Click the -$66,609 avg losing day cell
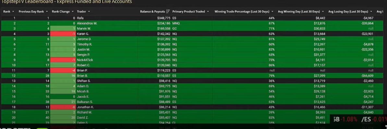The height and width of the screenshot is (129, 387). click(x=367, y=75)
